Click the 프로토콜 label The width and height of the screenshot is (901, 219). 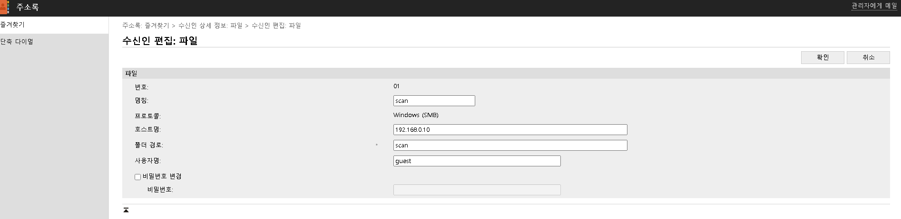click(147, 116)
